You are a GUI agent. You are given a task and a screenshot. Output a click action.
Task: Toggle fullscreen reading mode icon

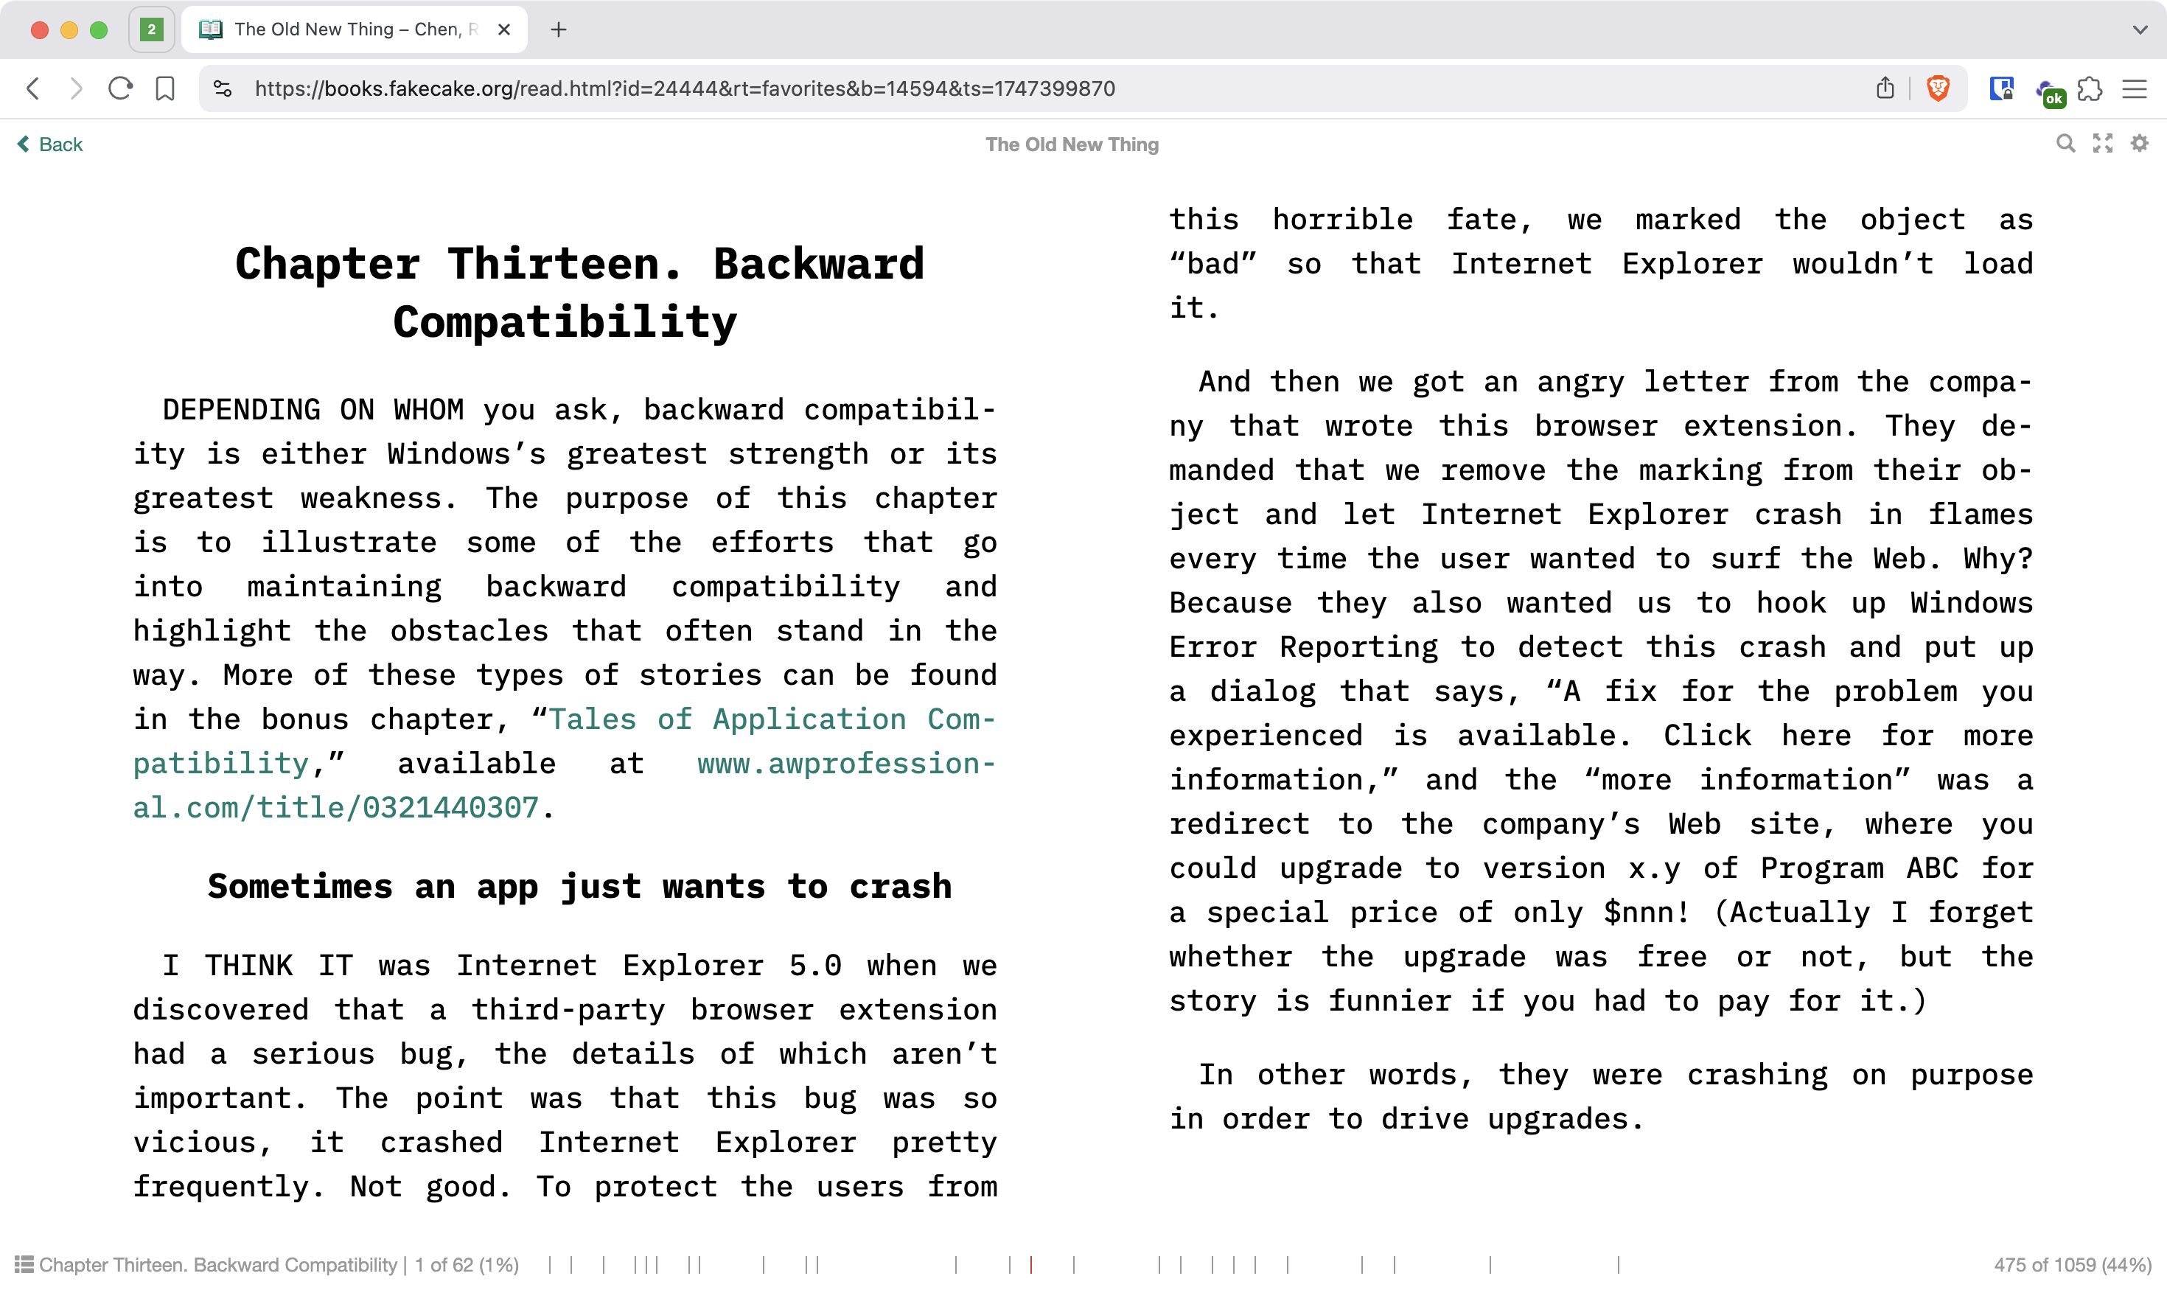(x=2102, y=144)
